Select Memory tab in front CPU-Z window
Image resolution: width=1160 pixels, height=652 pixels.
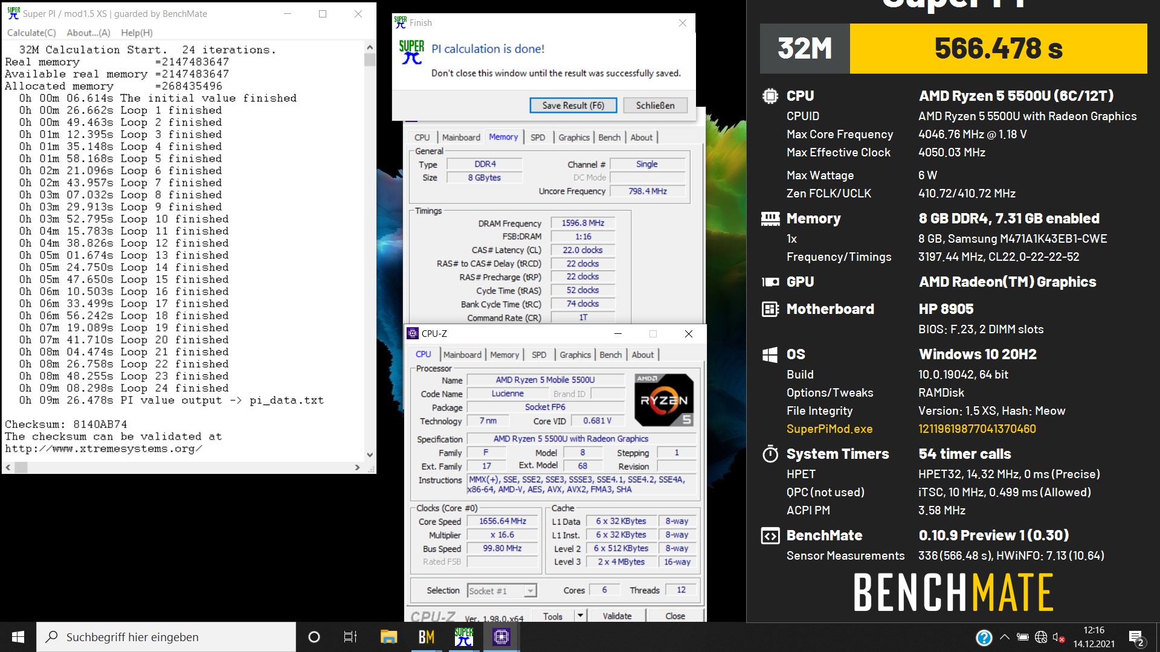coord(504,355)
